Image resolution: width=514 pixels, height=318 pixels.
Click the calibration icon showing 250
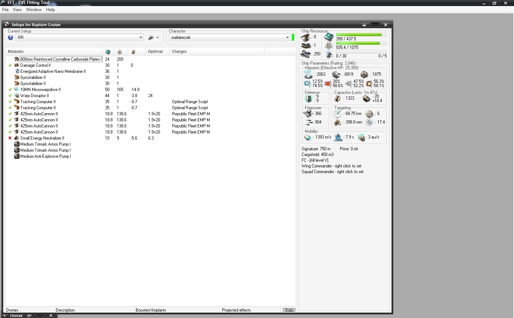pos(306,54)
